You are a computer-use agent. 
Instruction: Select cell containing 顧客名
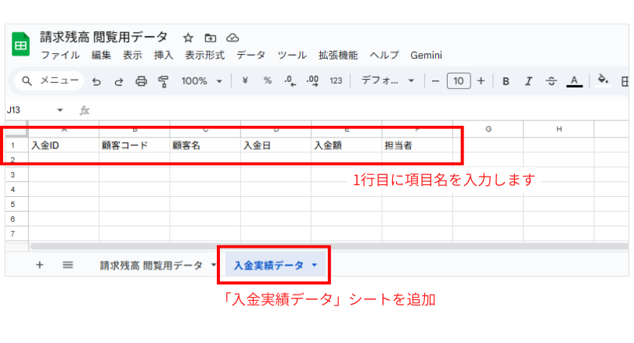pyautogui.click(x=205, y=145)
